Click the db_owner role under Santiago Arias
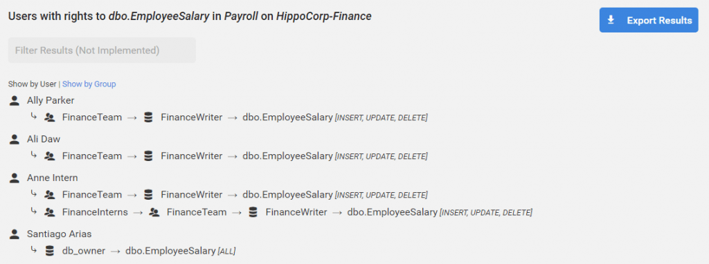The height and width of the screenshot is (264, 709). point(84,251)
